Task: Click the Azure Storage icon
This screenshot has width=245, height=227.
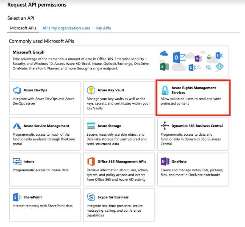Action: coord(91,126)
